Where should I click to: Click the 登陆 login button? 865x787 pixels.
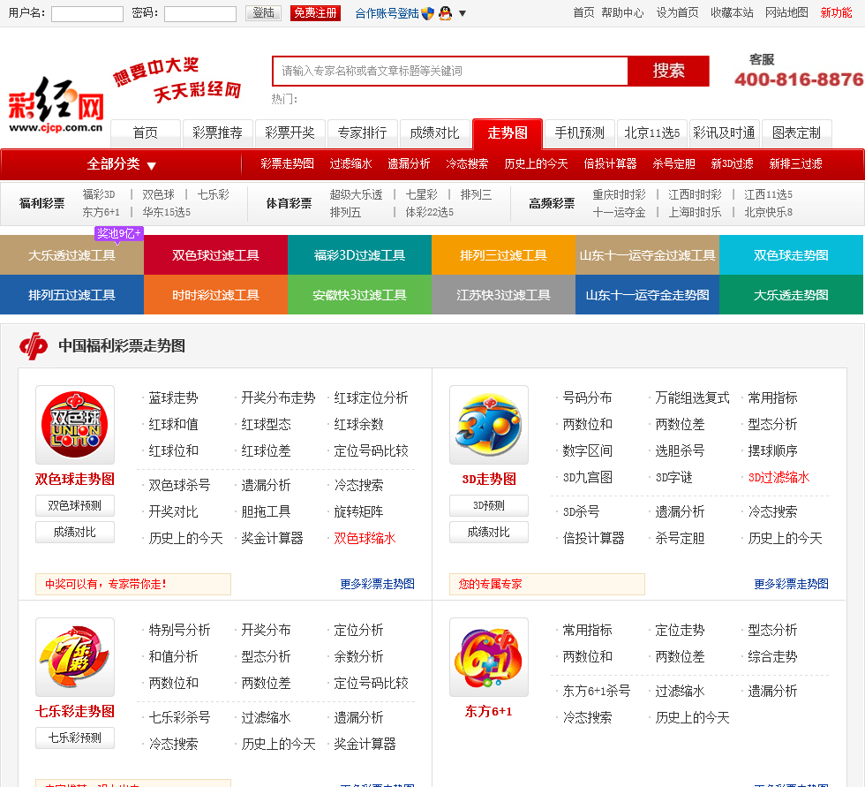coord(263,12)
